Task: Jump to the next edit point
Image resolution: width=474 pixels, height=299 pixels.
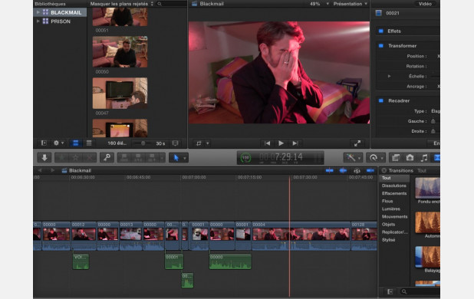Action: [x=295, y=143]
